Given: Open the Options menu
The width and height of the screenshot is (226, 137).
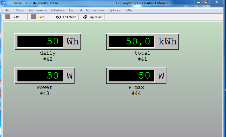Looking at the screenshot, I should pos(115,10).
